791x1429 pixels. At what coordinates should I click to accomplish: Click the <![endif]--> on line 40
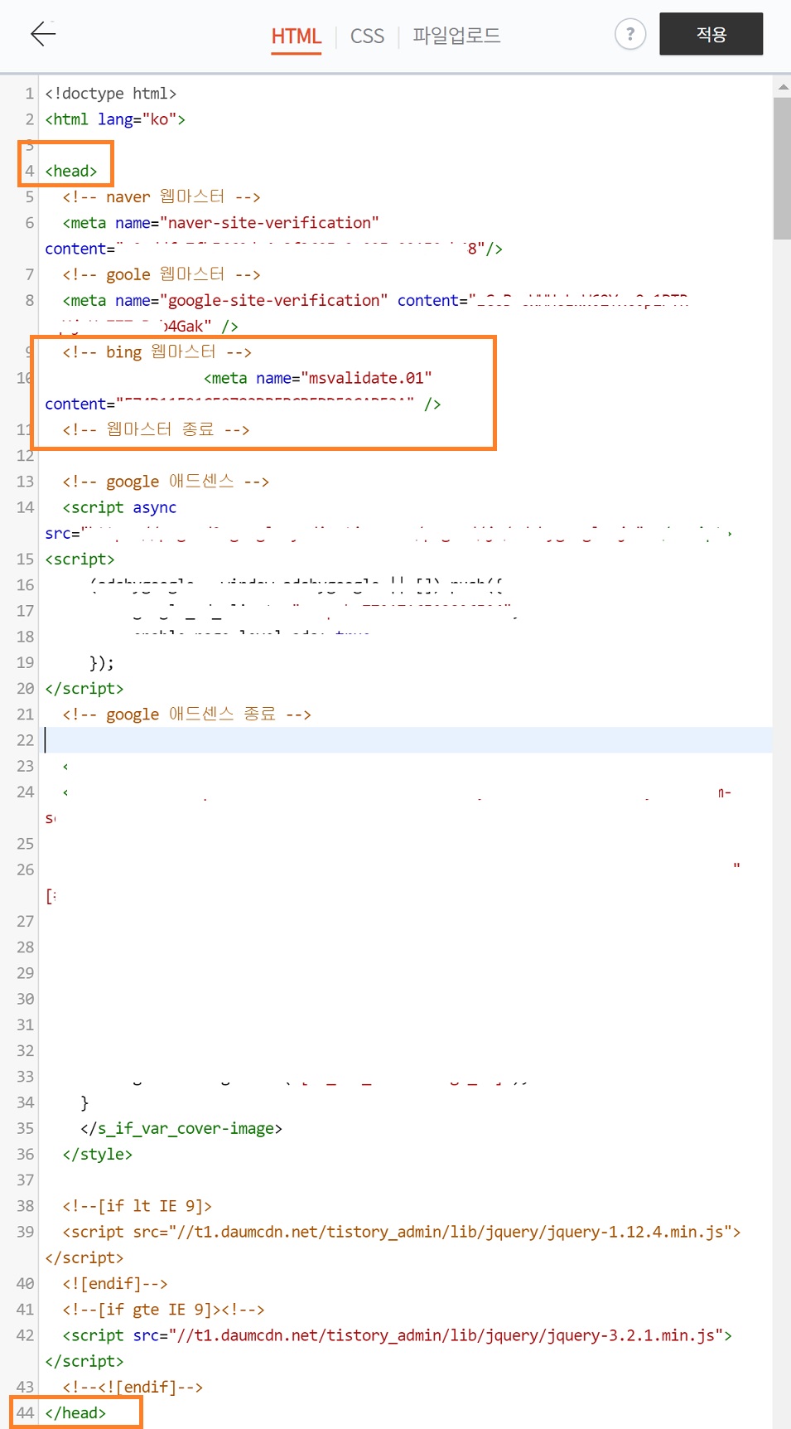(115, 1283)
